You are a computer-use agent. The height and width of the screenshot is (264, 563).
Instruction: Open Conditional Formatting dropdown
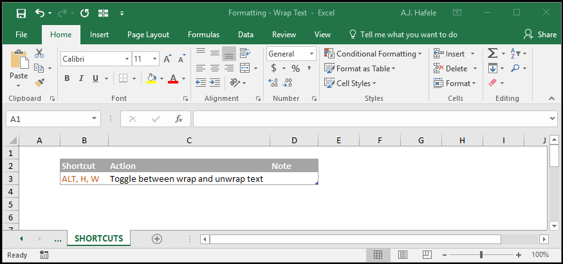coord(373,54)
